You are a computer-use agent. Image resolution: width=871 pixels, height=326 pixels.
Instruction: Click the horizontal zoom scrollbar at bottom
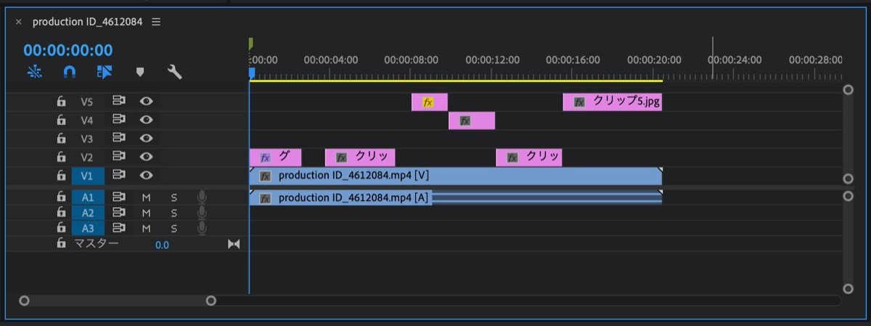[118, 300]
